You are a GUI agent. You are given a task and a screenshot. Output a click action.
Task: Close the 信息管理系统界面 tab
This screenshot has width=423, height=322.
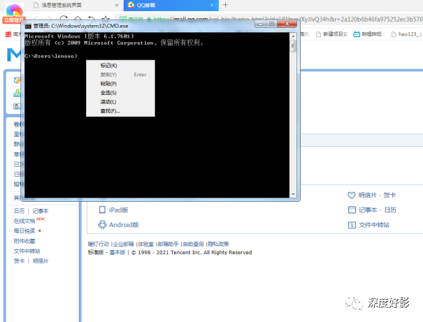click(117, 5)
